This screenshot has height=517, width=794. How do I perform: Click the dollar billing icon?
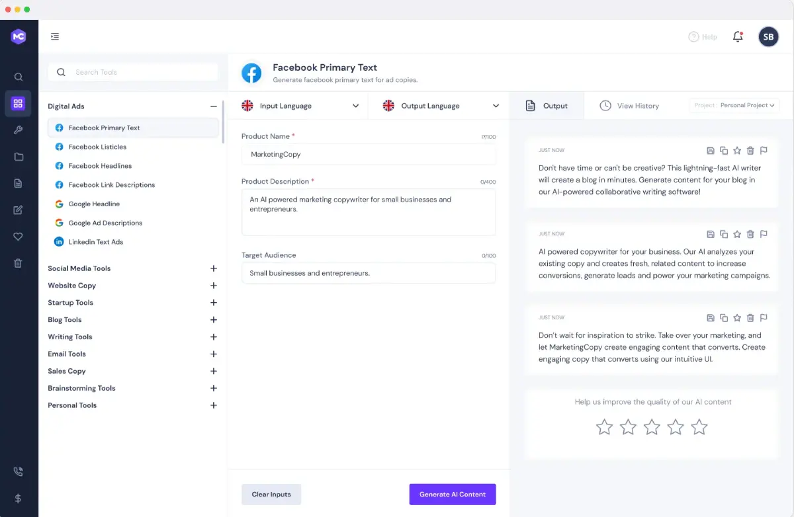pyautogui.click(x=19, y=498)
